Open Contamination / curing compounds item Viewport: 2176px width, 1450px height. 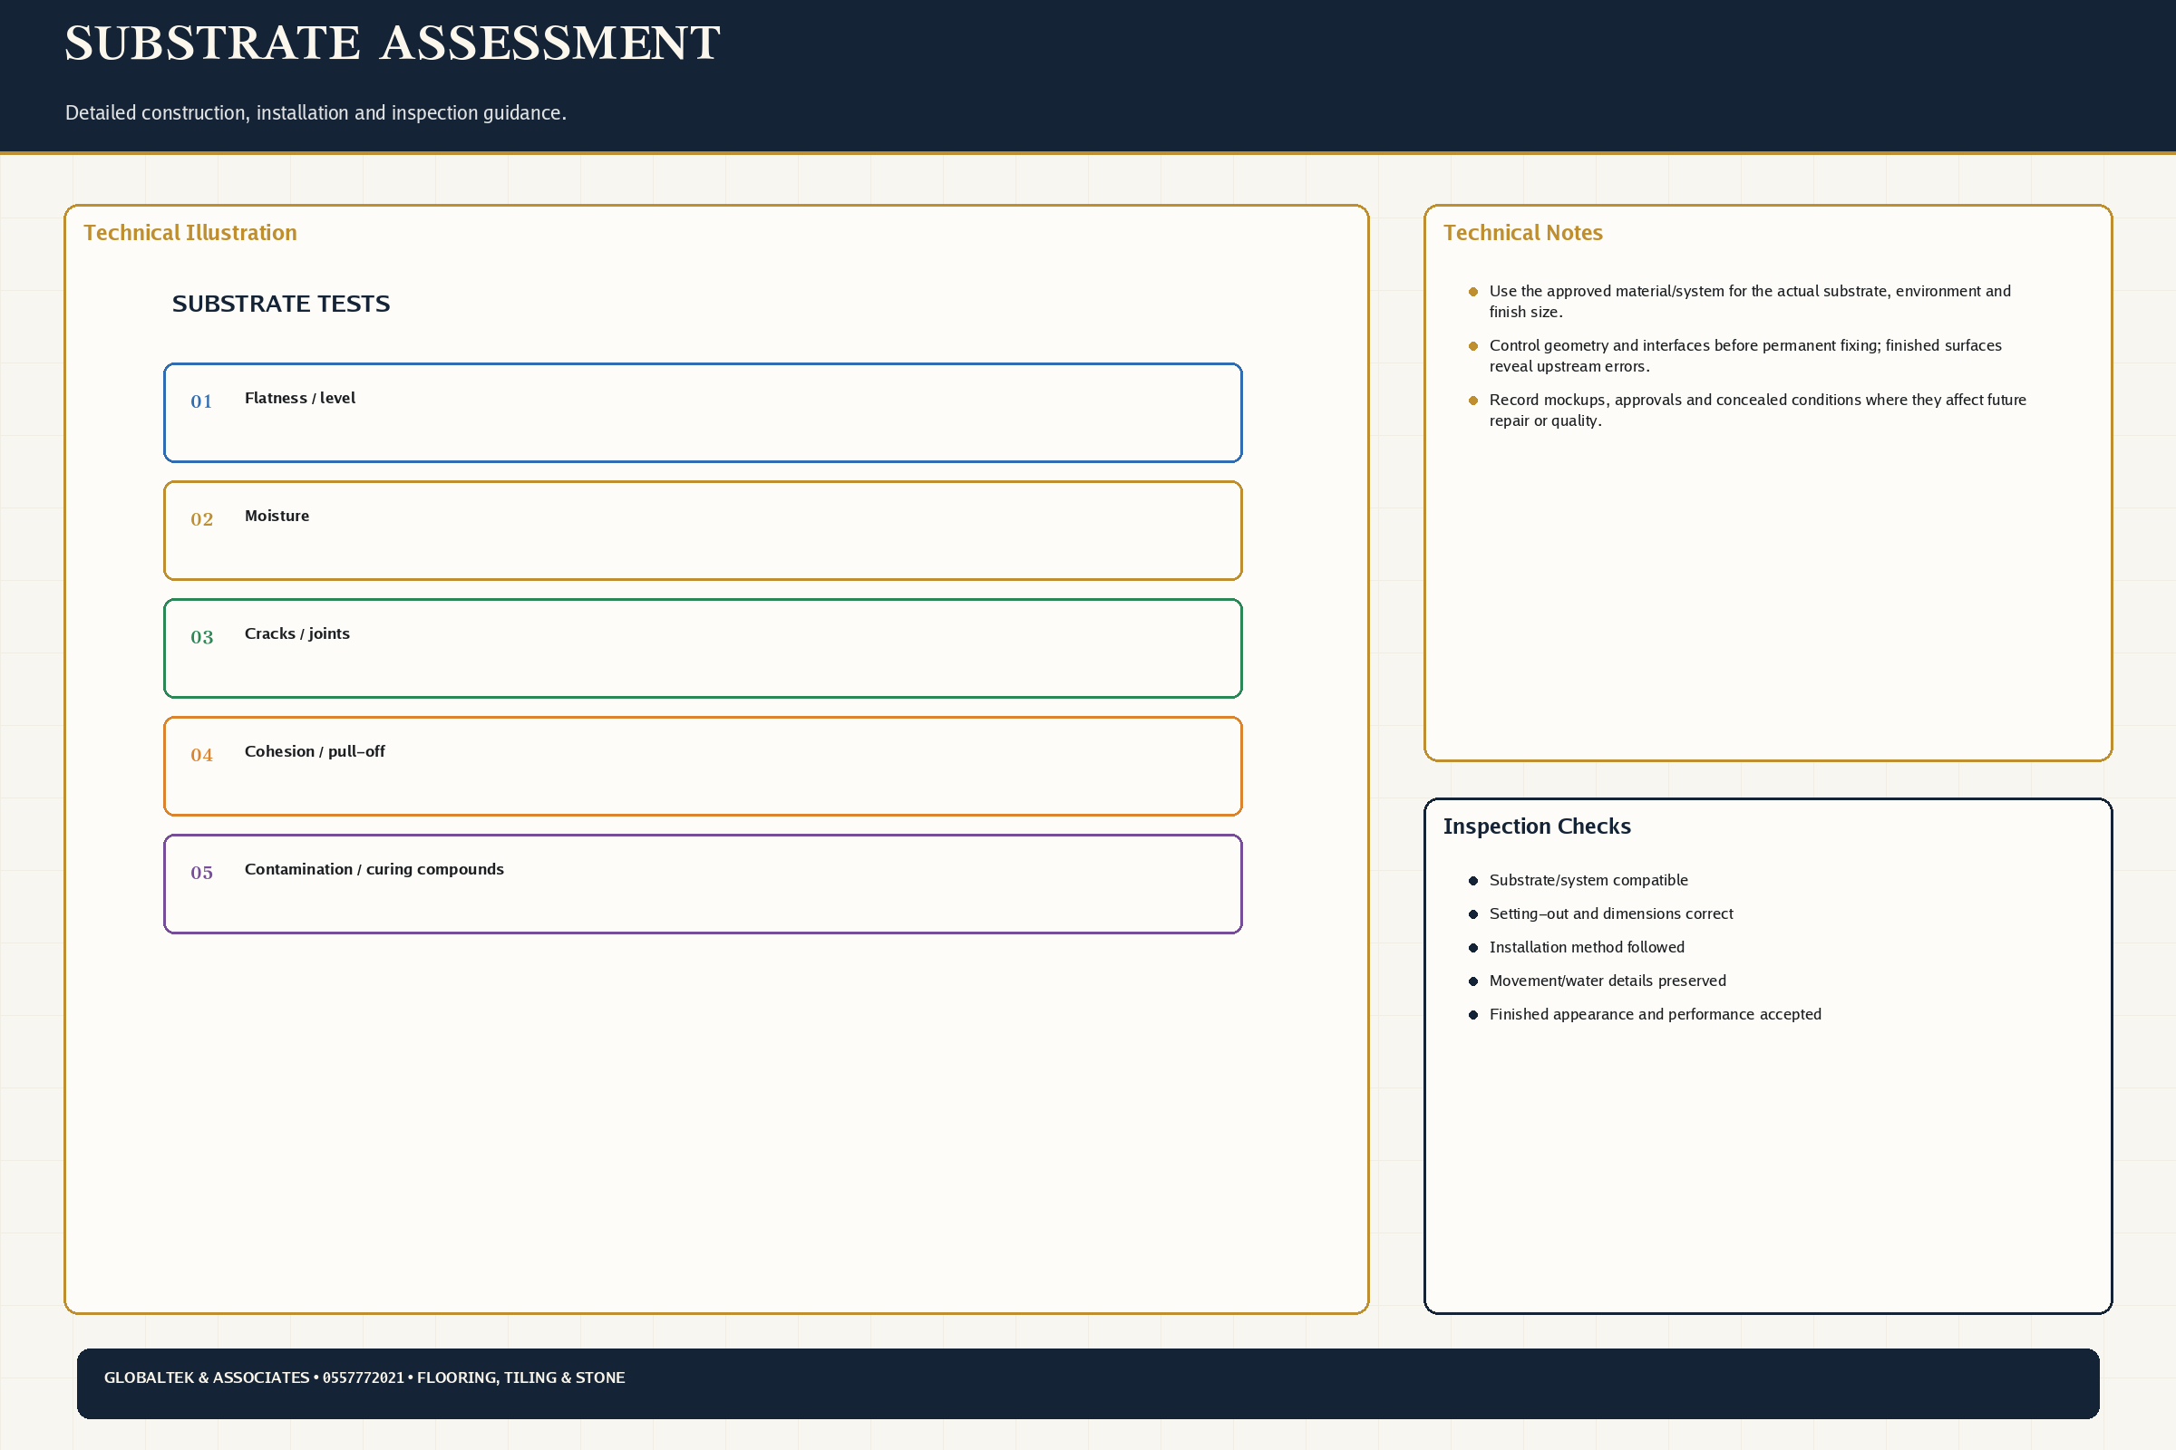pos(704,884)
